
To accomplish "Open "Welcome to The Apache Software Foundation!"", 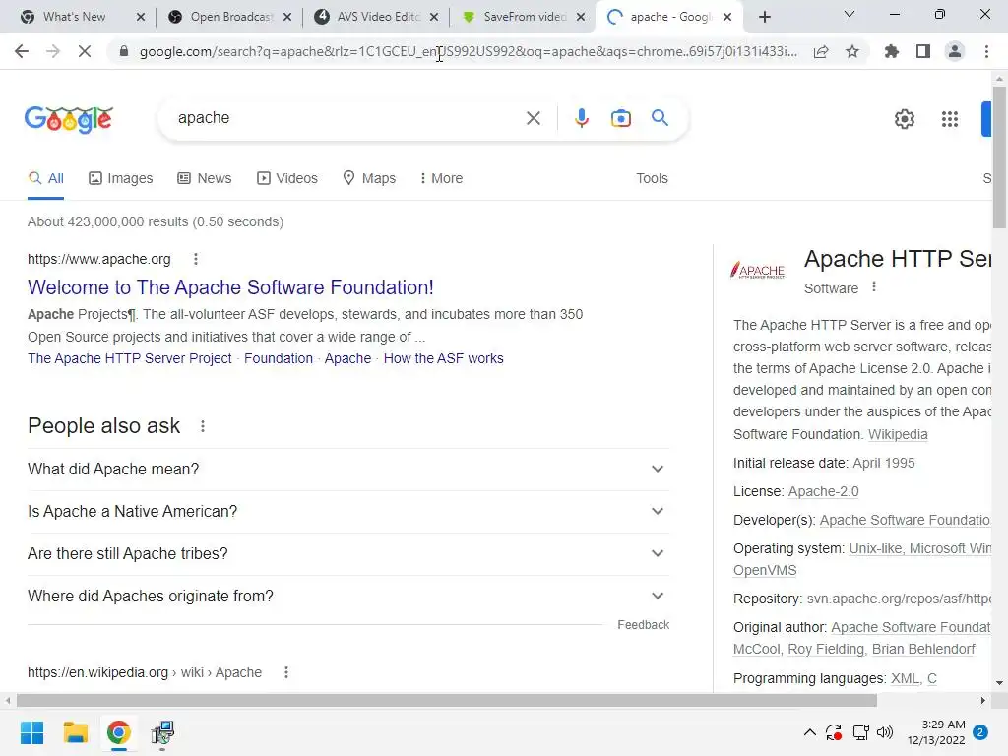I will (x=230, y=287).
